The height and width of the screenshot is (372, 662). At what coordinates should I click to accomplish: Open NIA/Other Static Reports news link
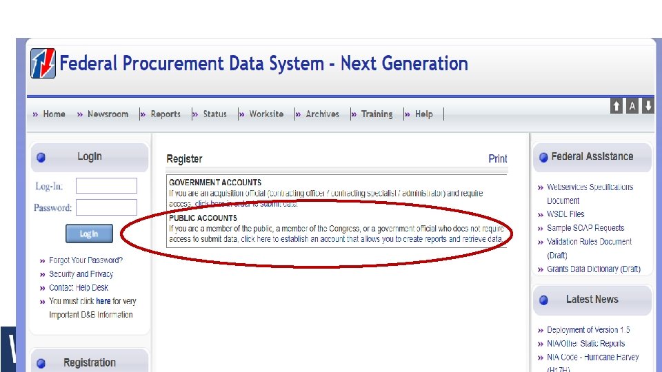586,344
